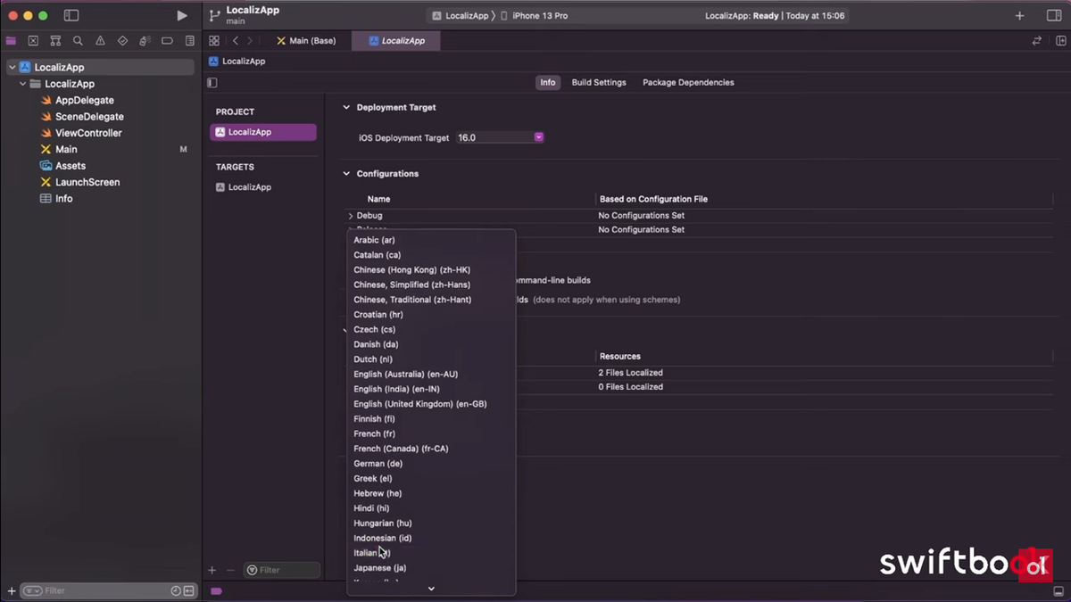Switch to the Package Dependencies tab
The image size is (1071, 602).
point(688,82)
